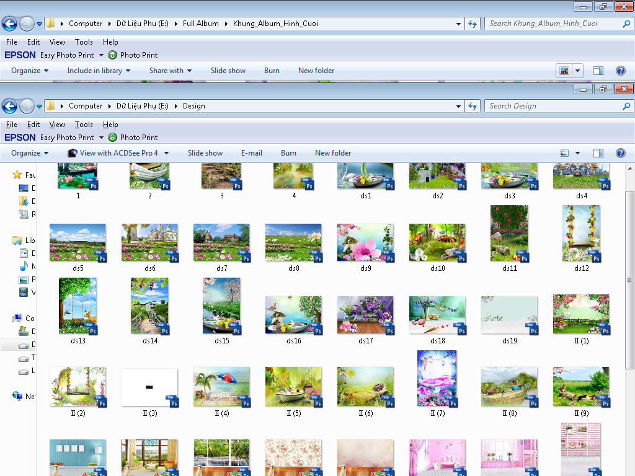The width and height of the screenshot is (635, 476).
Task: Click Photo Print icon in Khung_Album_Hinh_Cuoi window
Action: 113,55
